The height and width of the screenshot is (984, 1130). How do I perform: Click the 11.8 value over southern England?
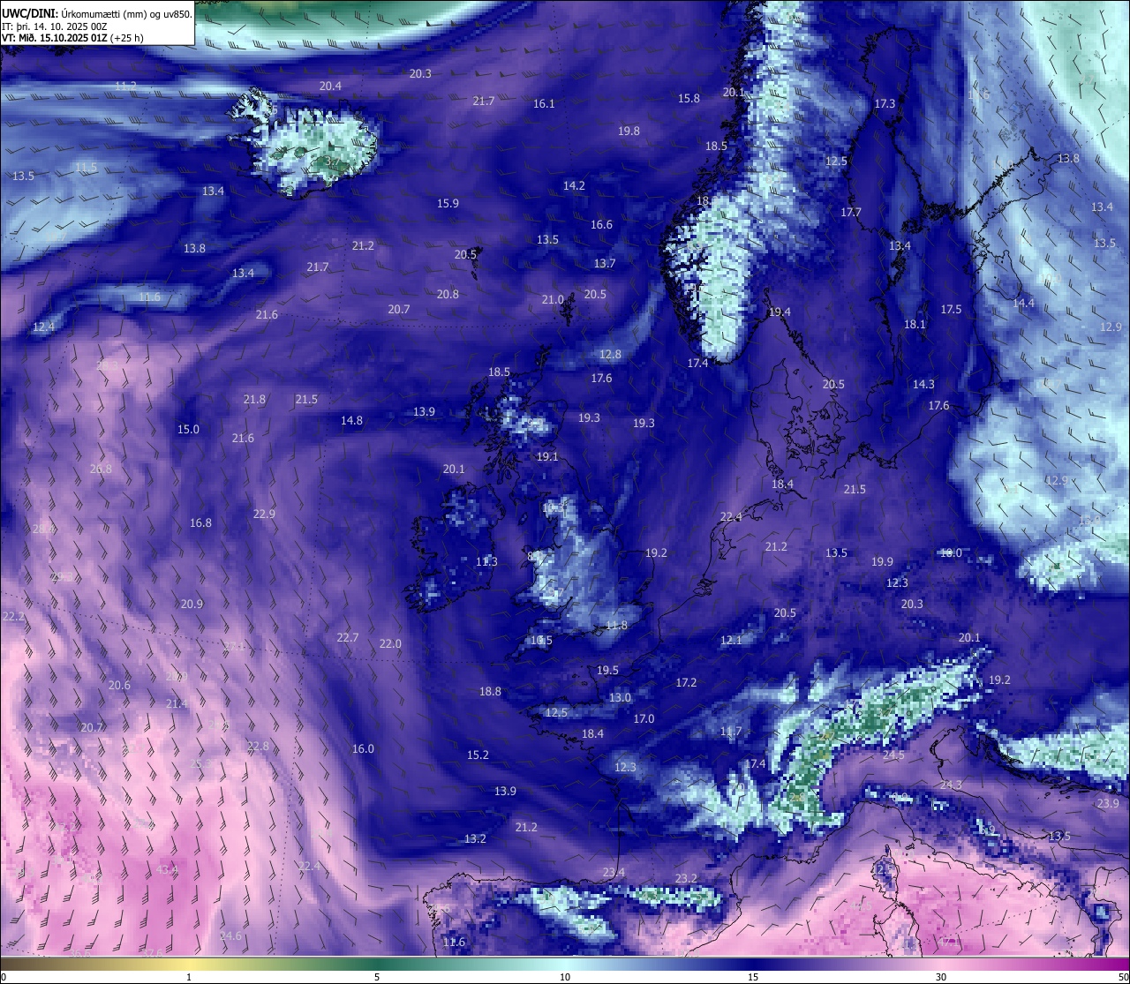616,626
